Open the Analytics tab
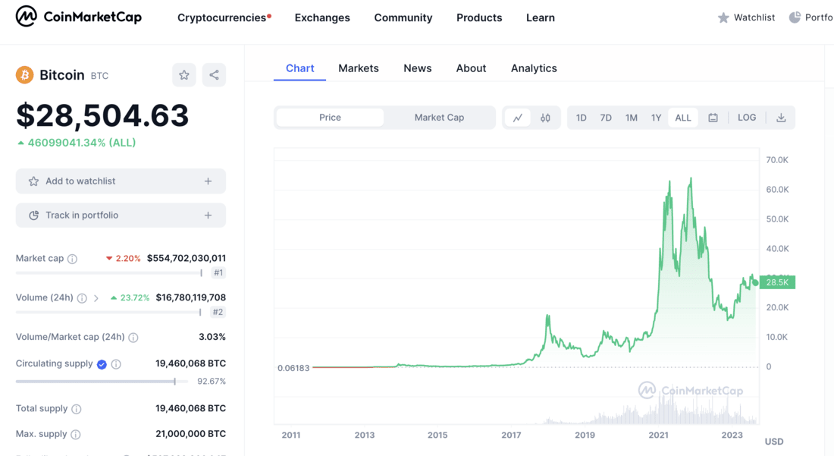 click(x=534, y=68)
